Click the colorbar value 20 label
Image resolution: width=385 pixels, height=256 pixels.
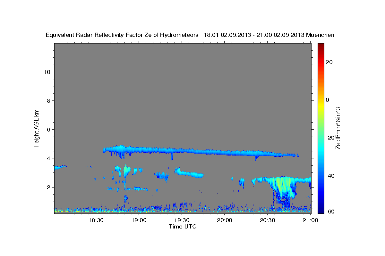point(329,62)
